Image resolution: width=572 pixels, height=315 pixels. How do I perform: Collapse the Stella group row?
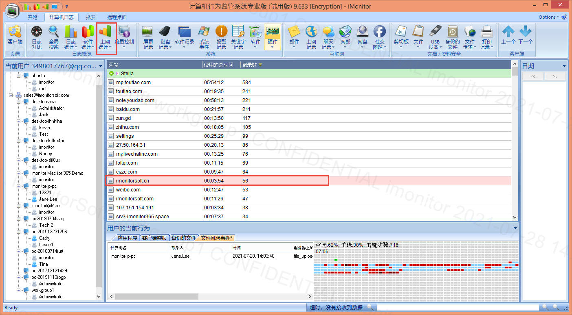111,74
